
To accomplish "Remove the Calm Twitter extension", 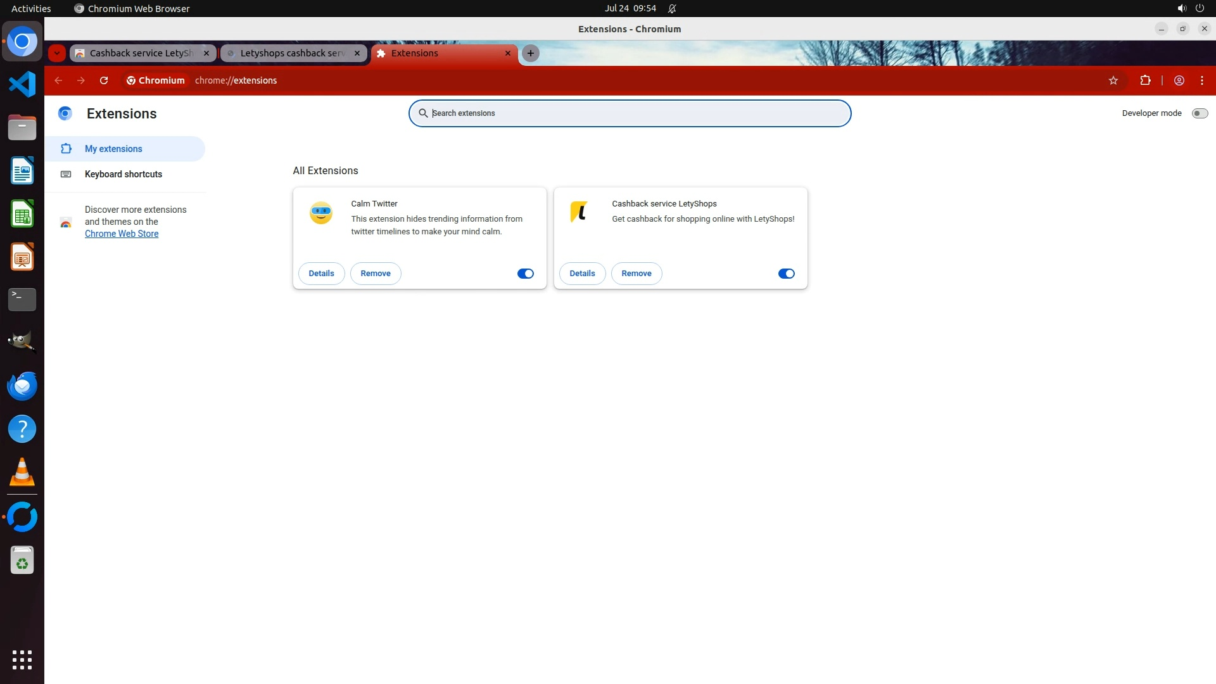I will (x=376, y=274).
